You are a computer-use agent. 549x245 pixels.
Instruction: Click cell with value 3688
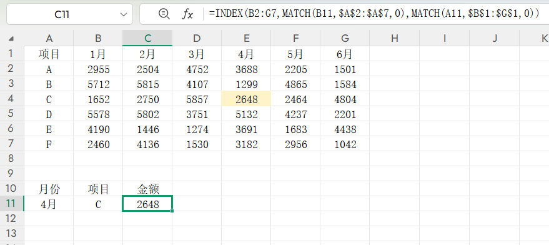coord(246,69)
